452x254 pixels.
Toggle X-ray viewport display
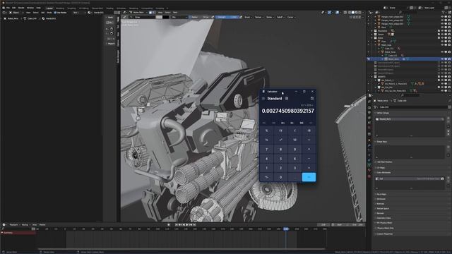pos(345,13)
